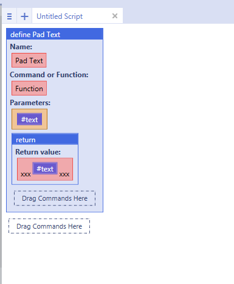Click the Return value: label
Viewport: 234px width, 284px height.
point(38,152)
